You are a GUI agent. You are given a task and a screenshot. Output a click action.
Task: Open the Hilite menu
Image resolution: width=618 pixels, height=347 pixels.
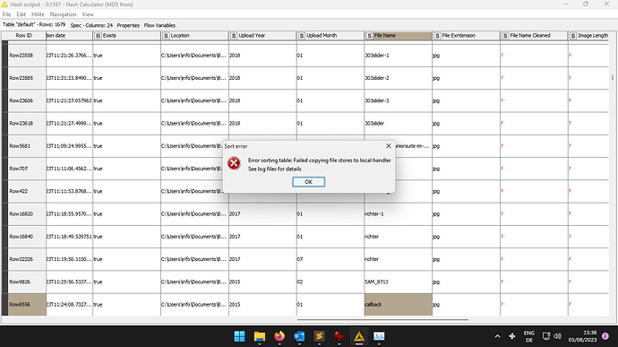coord(38,14)
